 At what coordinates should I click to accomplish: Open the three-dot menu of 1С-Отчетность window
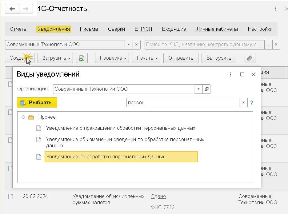pyautogui.click(x=275, y=9)
